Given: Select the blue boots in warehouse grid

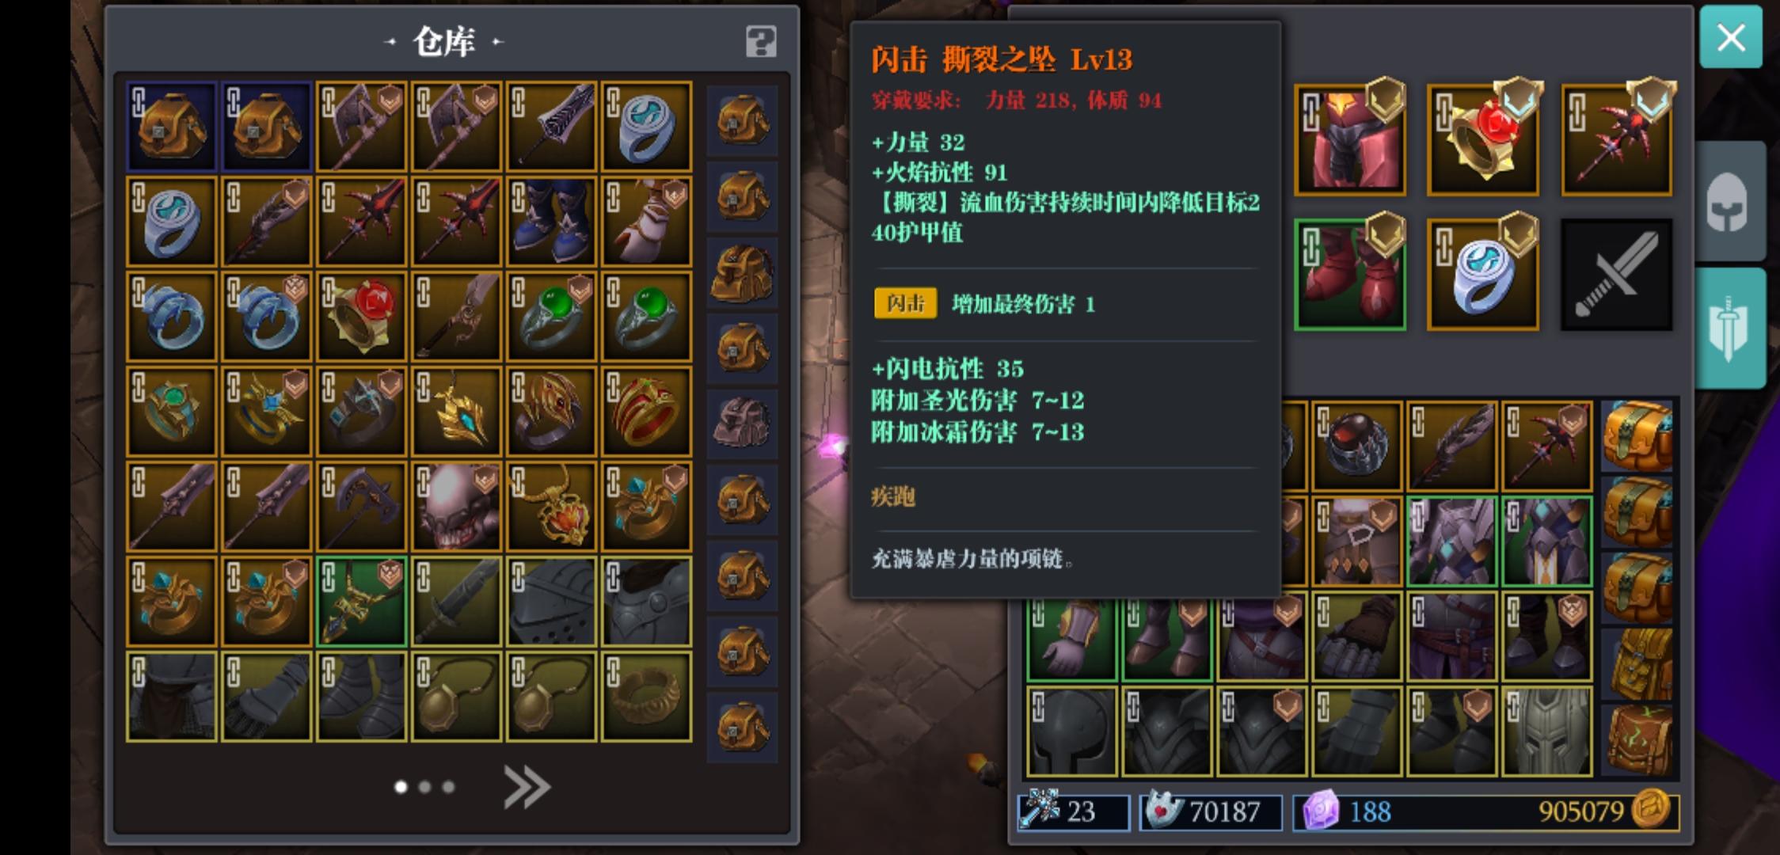Looking at the screenshot, I should 551,222.
